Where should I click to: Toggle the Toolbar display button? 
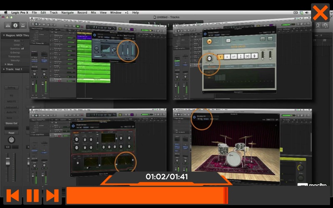[23, 25]
